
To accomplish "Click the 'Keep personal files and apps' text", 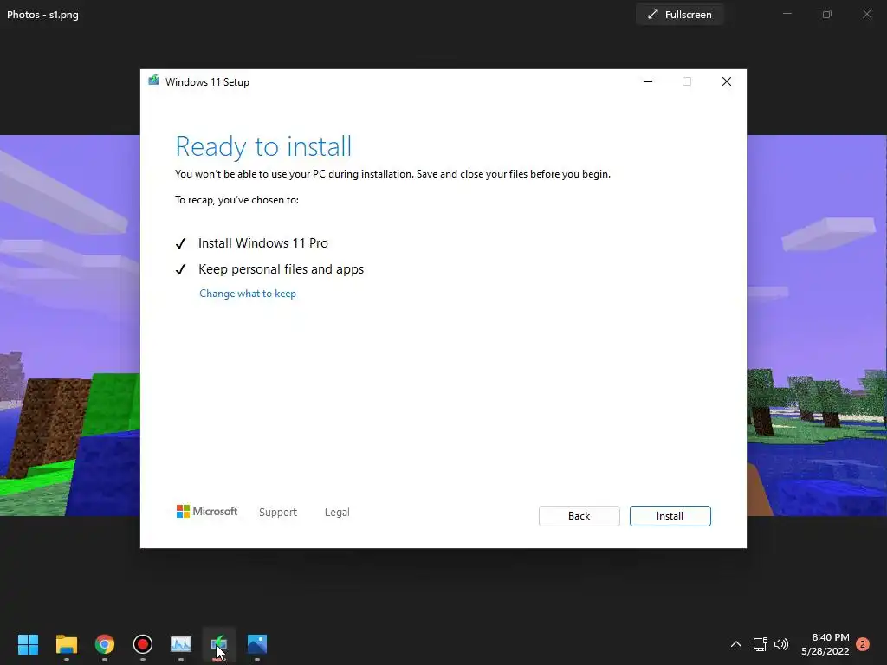I will [x=282, y=269].
